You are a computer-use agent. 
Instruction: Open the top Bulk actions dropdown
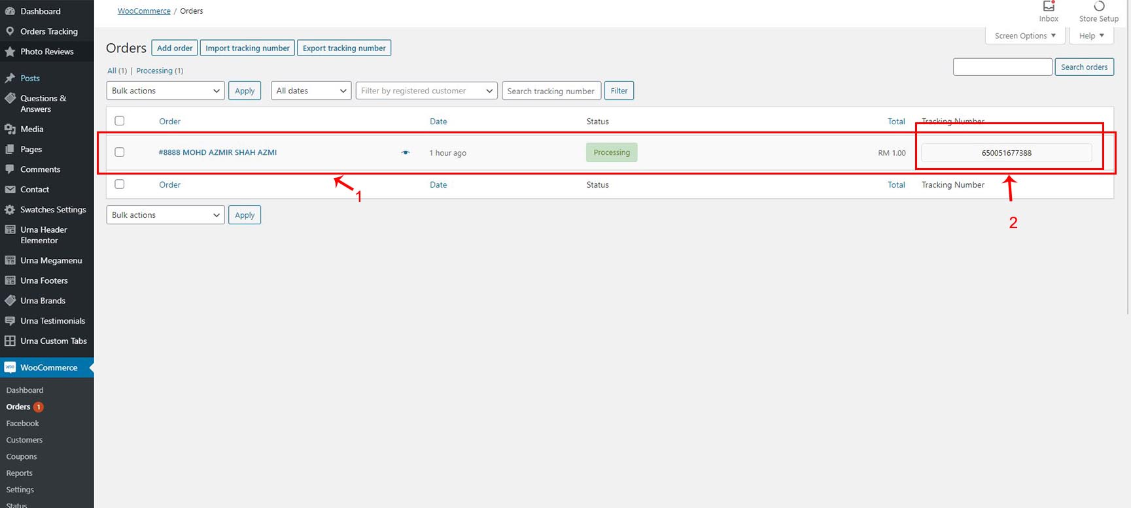(x=165, y=91)
